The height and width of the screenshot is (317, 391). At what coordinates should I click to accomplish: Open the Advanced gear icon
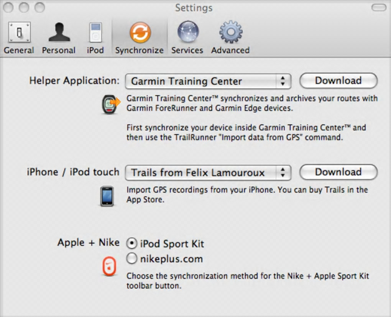pyautogui.click(x=231, y=32)
